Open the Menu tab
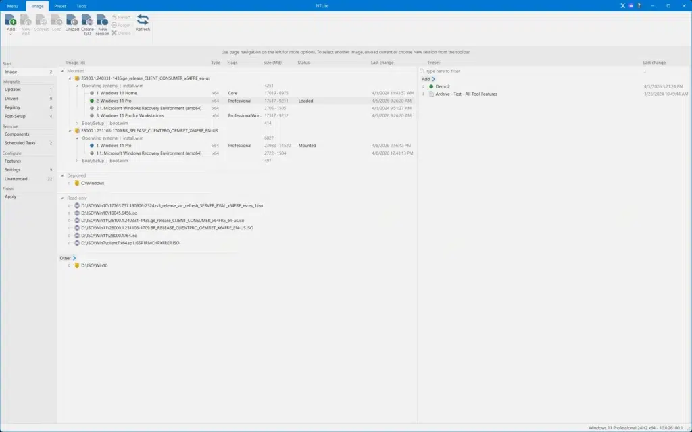692x432 pixels. [12, 6]
